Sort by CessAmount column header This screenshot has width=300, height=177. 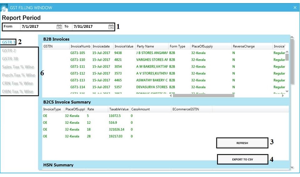(151, 109)
